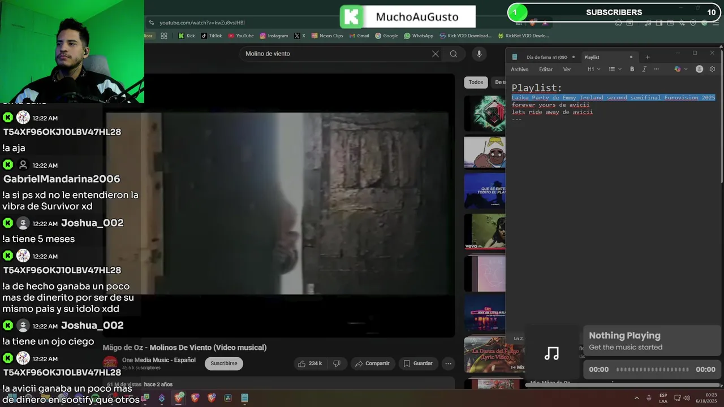The image size is (724, 407).
Task: Share video via Compartir button
Action: point(372,363)
